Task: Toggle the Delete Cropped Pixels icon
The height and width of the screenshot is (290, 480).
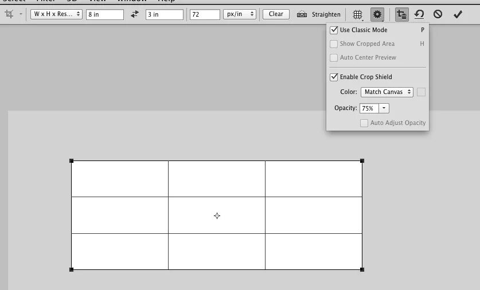Action: click(x=401, y=14)
